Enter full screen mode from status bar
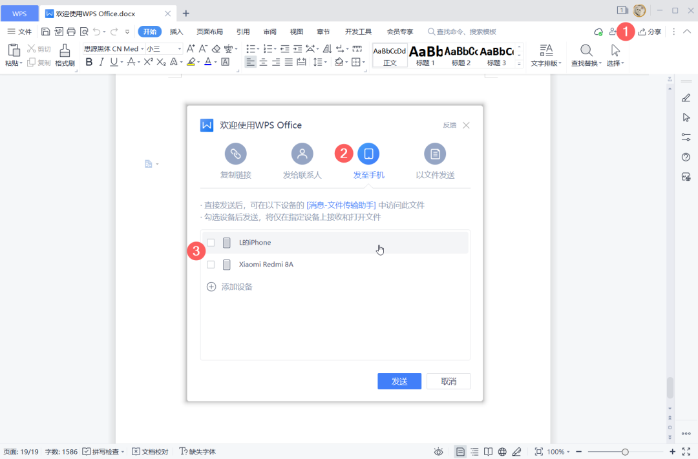The image size is (698, 459). [686, 452]
